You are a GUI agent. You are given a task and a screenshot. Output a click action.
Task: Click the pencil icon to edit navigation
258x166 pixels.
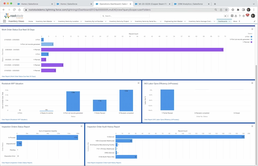pos(254,21)
